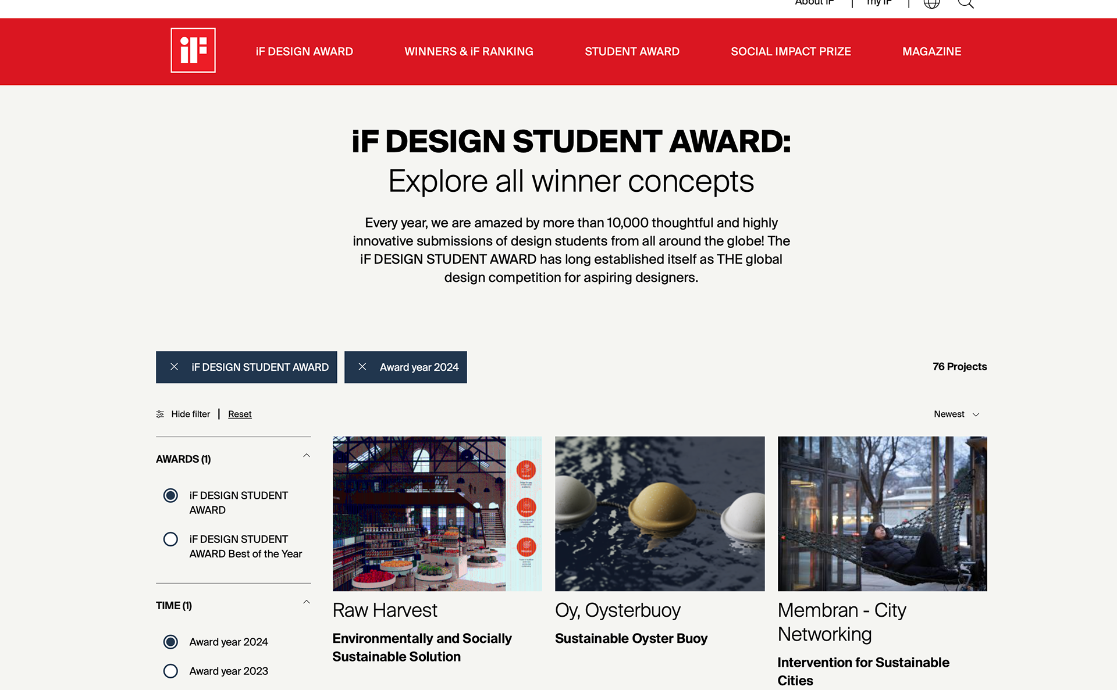Open the Raw Harvest project image
1117x690 pixels.
pos(437,514)
